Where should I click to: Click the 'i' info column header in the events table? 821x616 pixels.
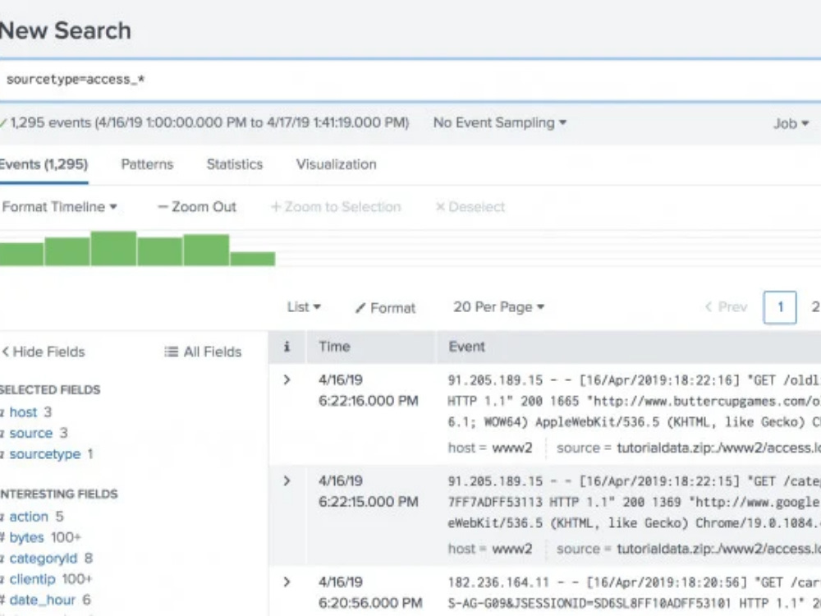[287, 347]
